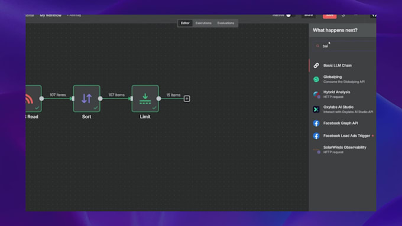Image resolution: width=402 pixels, height=226 pixels.
Task: Click the Oxylabs AI Studio icon
Action: 316,110
